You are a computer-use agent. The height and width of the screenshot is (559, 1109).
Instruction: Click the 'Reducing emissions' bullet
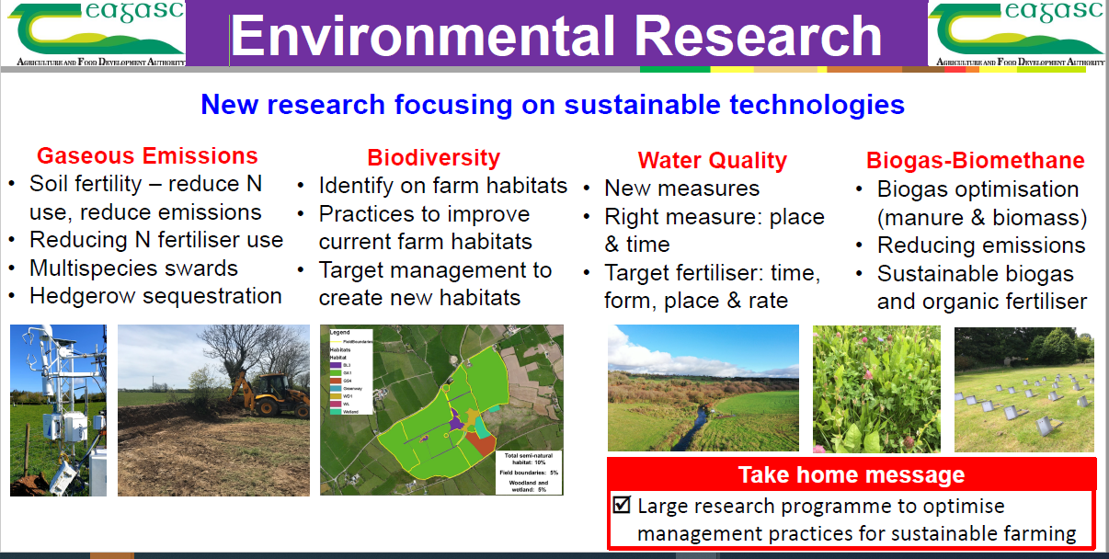tap(981, 245)
